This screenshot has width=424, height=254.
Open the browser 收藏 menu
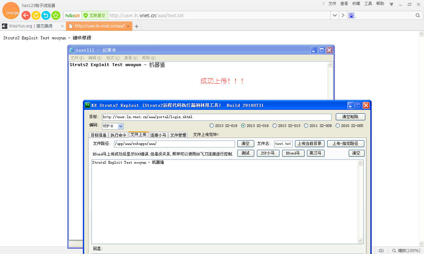(x=356, y=4)
